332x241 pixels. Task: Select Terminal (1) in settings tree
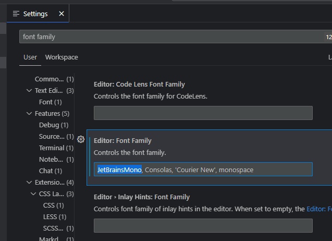(56, 148)
